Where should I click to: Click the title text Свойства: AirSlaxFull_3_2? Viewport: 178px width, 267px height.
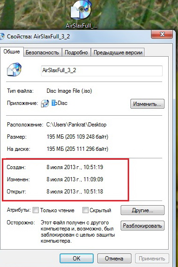click(38, 37)
